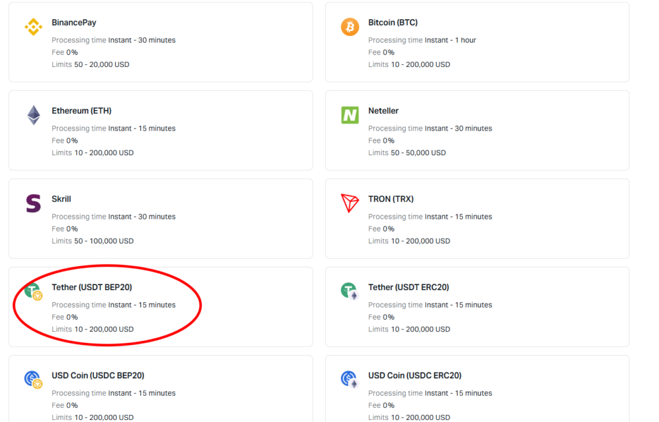This screenshot has width=659, height=422.
Task: Click the green Neteller logo icon
Action: [x=349, y=115]
